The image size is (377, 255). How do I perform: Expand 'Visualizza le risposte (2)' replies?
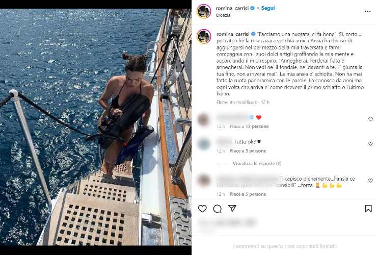tap(257, 164)
